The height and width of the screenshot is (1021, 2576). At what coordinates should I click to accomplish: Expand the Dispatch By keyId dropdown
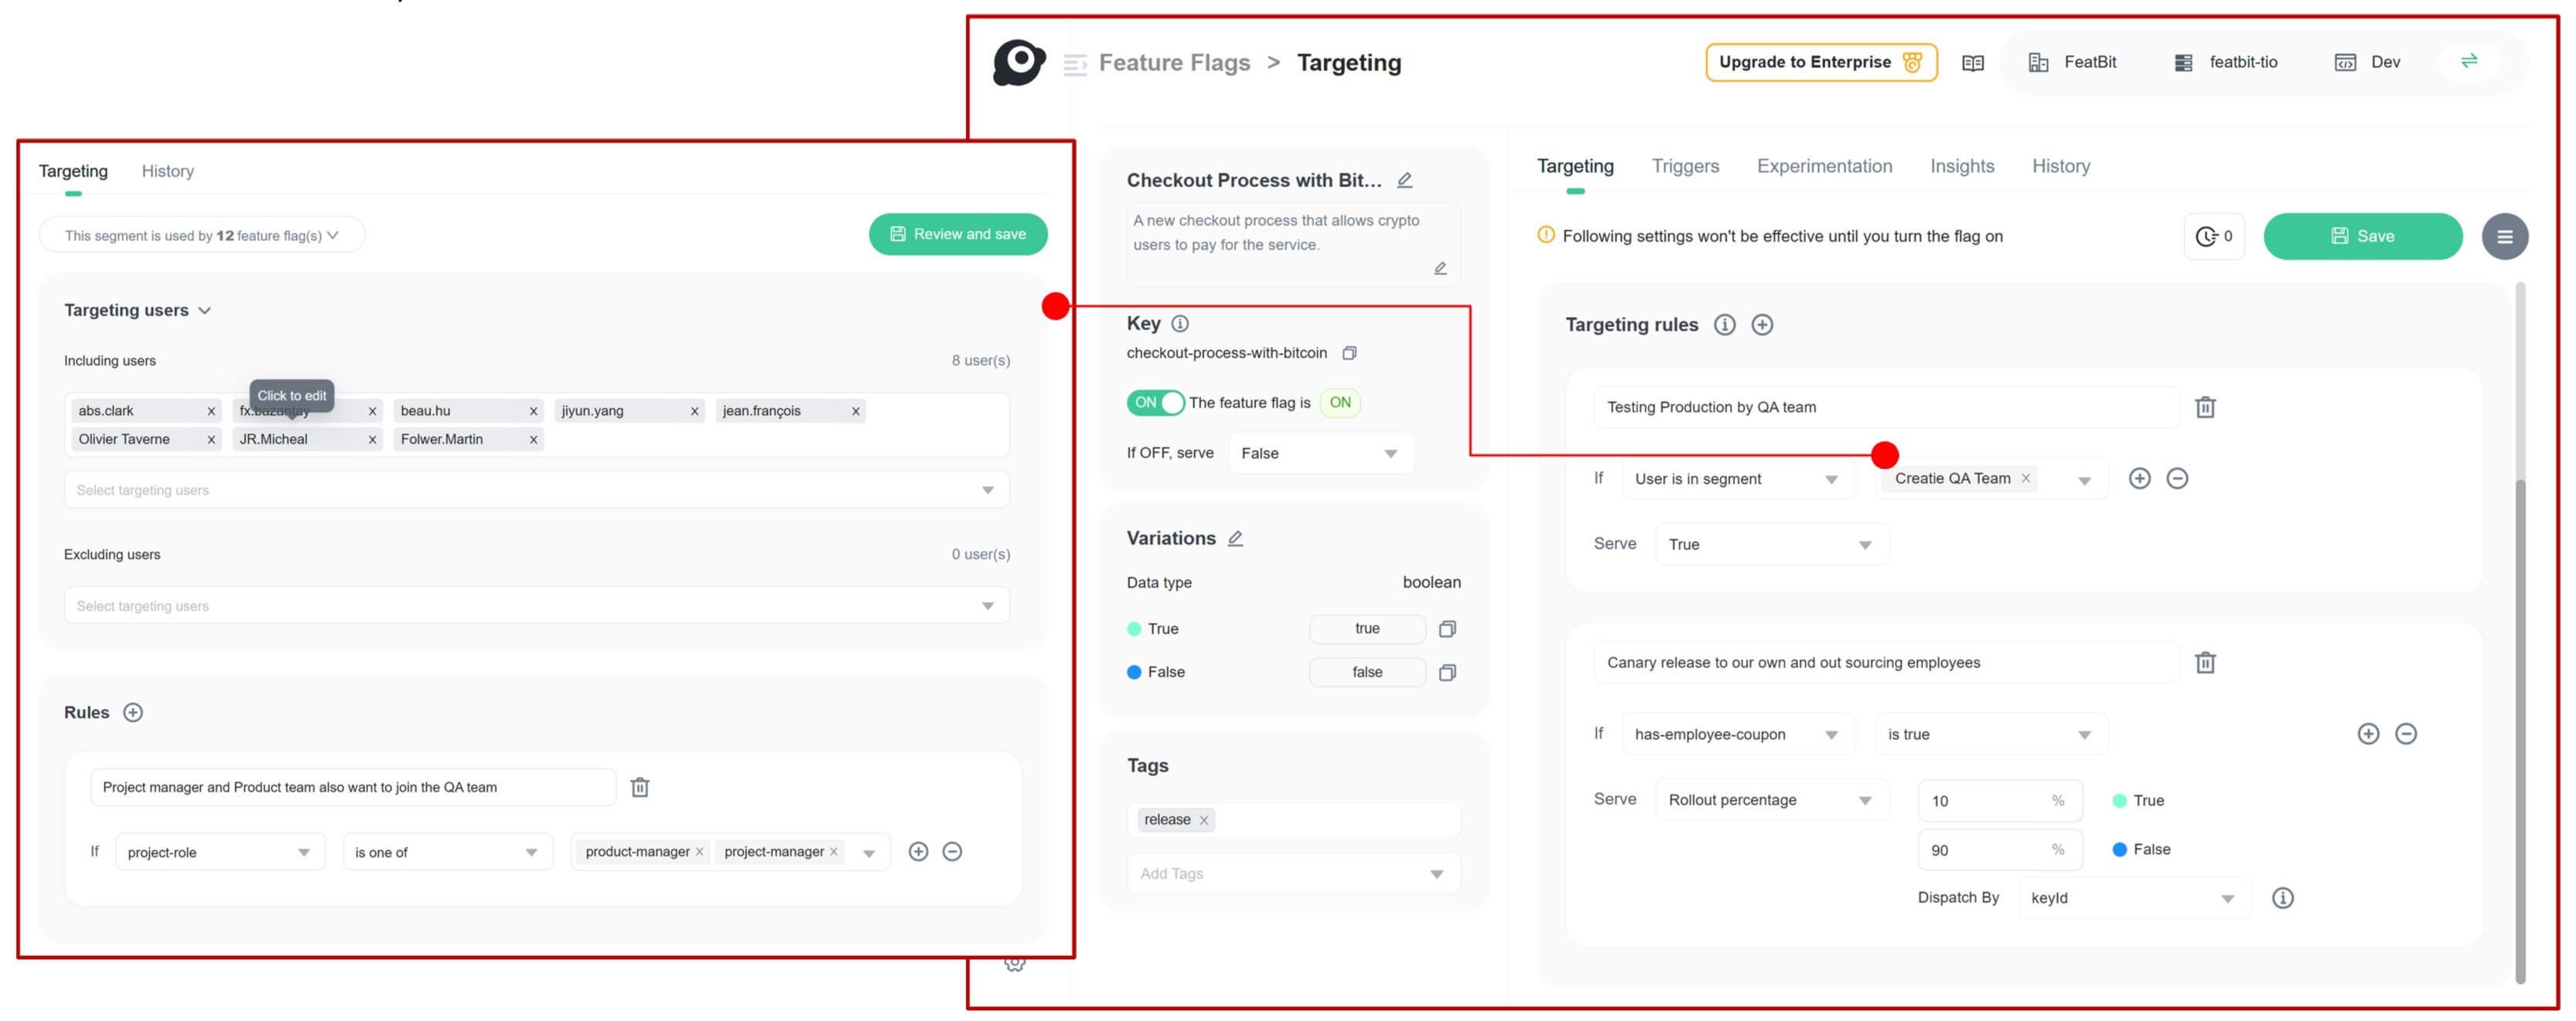tap(2133, 897)
